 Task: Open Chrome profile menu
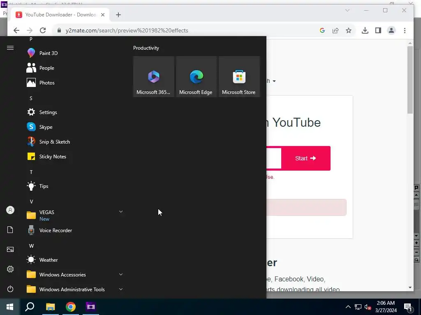click(x=391, y=30)
